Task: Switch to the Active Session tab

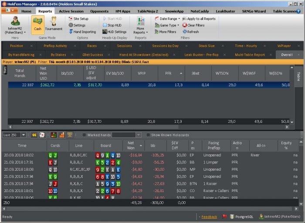Action: pos(71,11)
